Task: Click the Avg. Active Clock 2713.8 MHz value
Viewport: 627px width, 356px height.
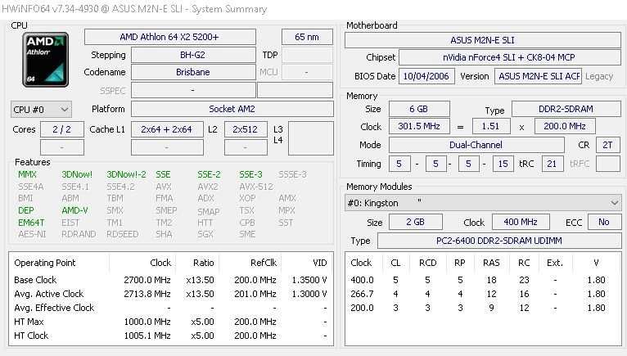Action: pyautogui.click(x=147, y=294)
